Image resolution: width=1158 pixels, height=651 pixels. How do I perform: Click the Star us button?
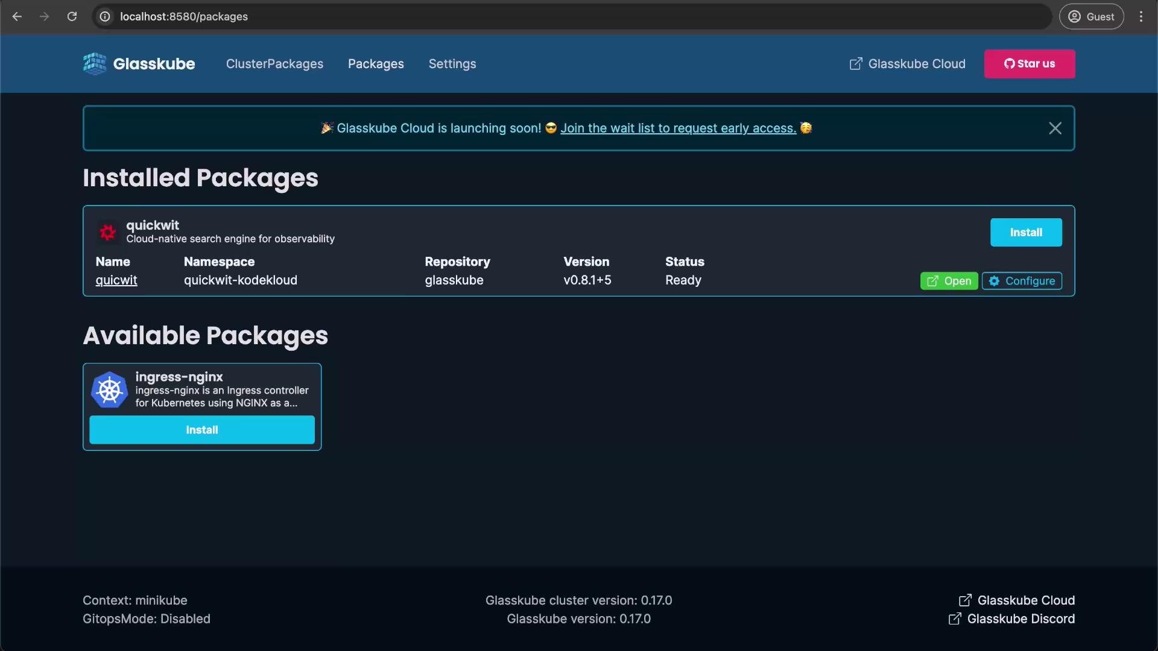(x=1030, y=64)
